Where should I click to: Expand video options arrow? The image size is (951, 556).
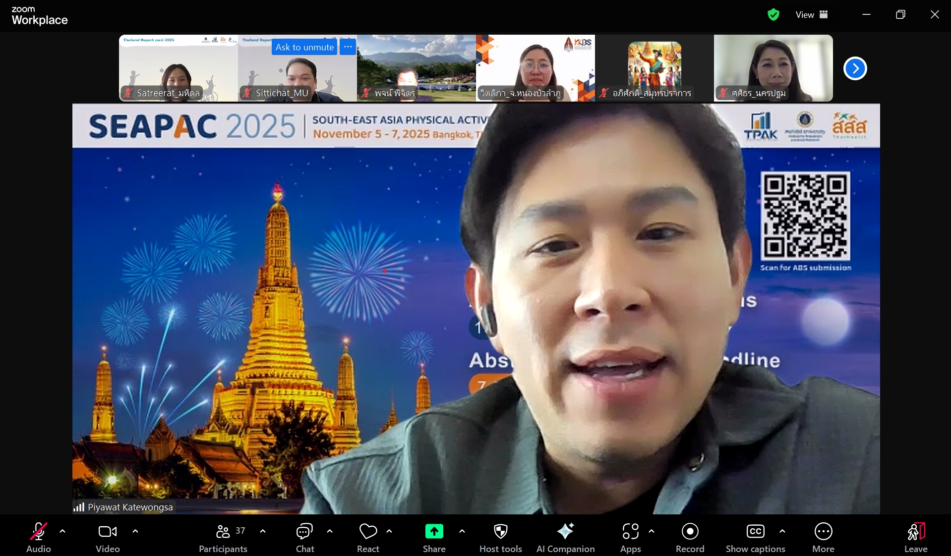(135, 531)
